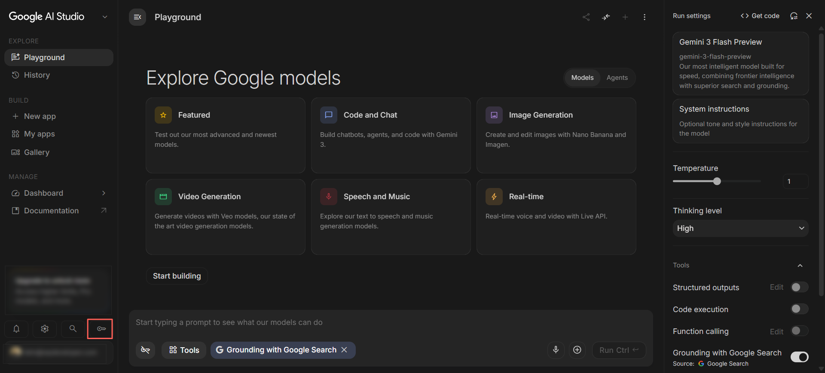Viewport: 825px width, 373px height.
Task: Click the Real-time lightning bolt icon
Action: click(494, 197)
